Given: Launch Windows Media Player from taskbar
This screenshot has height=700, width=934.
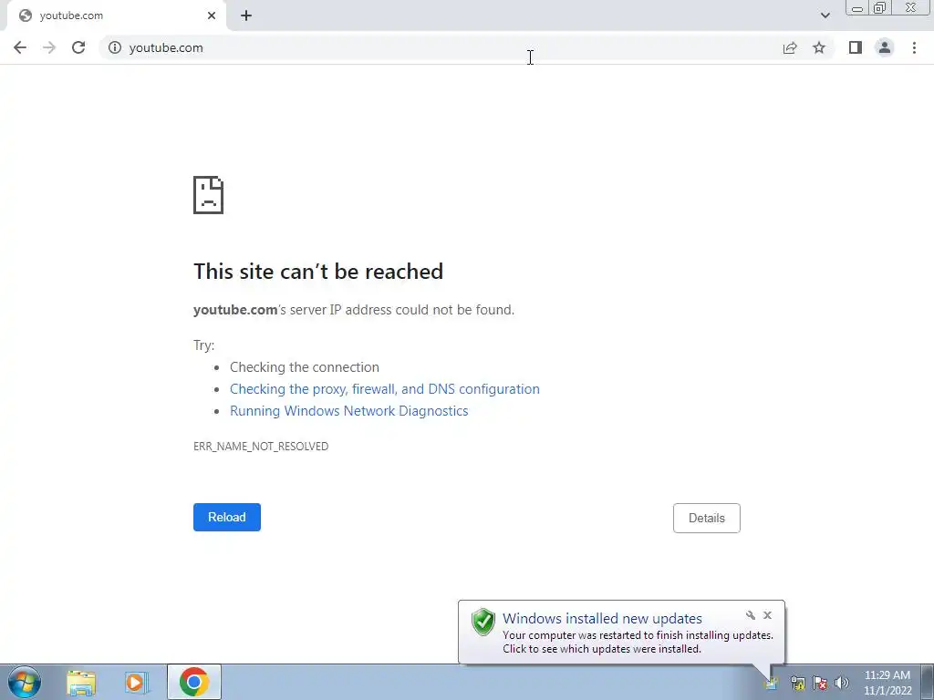Looking at the screenshot, I should [137, 682].
